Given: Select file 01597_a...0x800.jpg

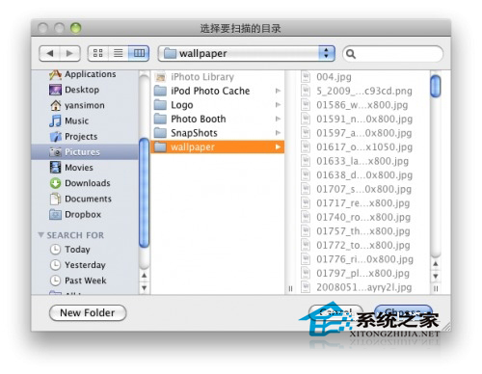Looking at the screenshot, I should [362, 133].
